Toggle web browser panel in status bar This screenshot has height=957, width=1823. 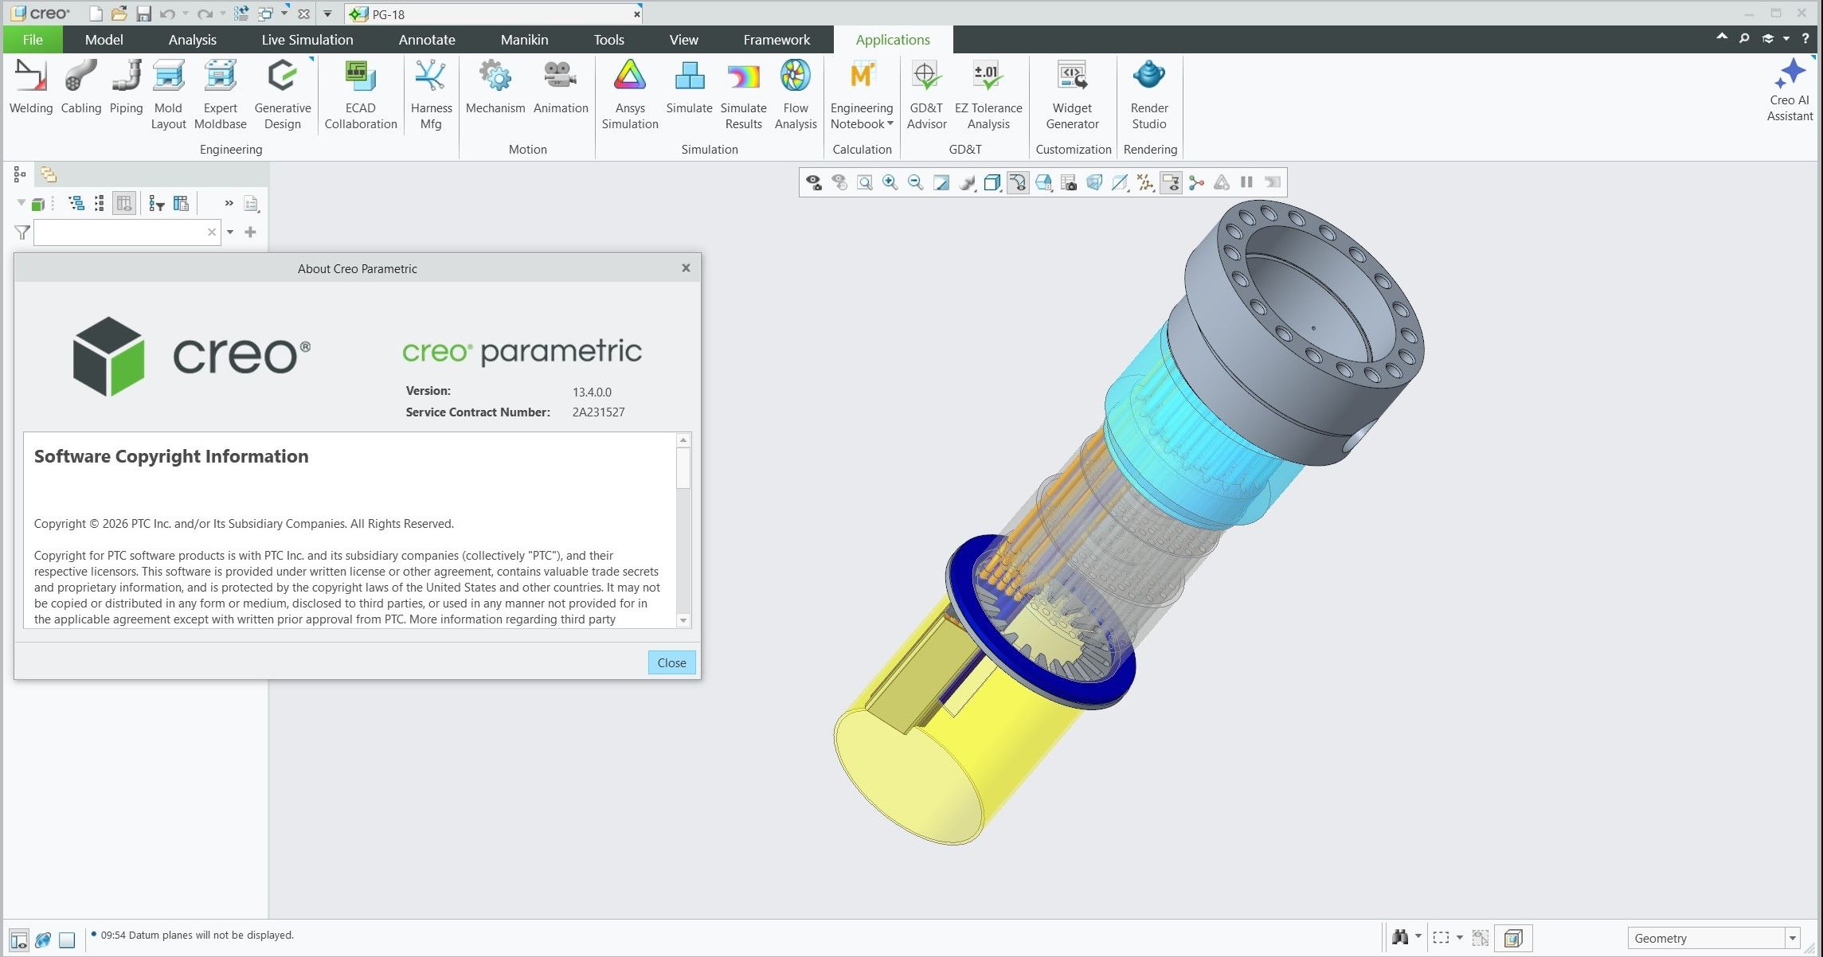[x=43, y=939]
